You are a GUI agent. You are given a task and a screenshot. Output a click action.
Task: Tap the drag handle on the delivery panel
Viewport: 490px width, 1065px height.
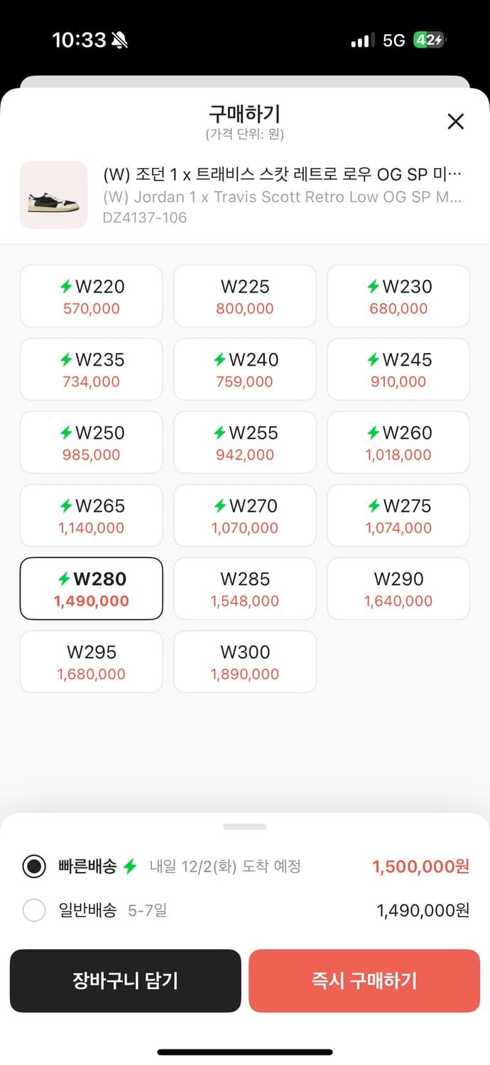coord(245,826)
